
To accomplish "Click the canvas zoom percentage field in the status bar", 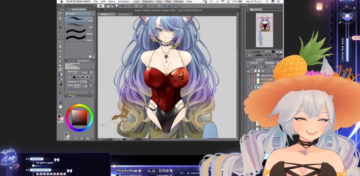I will point(113,139).
